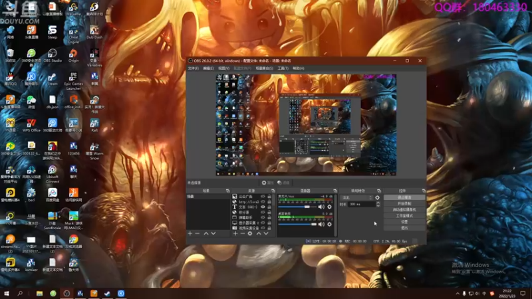The width and height of the screenshot is (532, 299).
Task: Open the Mic/Aux audio settings gear
Action: [x=329, y=207]
